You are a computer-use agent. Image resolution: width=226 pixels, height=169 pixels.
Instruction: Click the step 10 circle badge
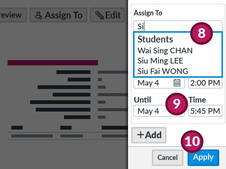coord(192,141)
